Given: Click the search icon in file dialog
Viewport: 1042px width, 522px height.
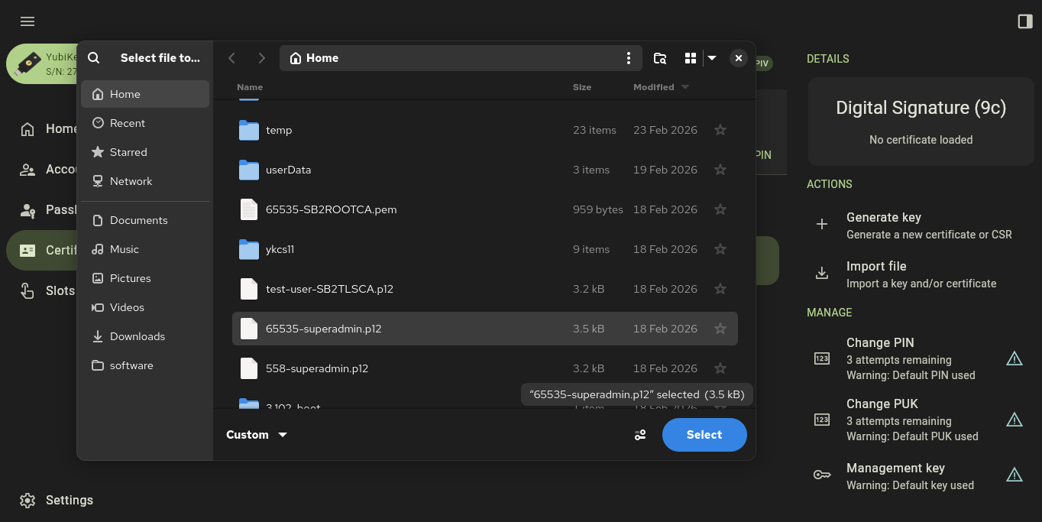Looking at the screenshot, I should (x=94, y=58).
